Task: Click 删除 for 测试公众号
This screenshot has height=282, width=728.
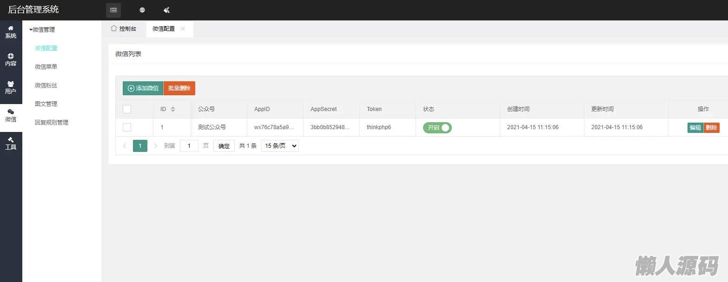Action: point(711,128)
